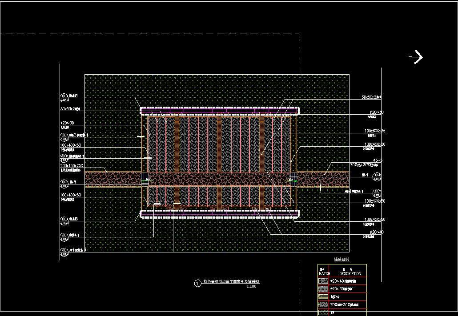Click the striped wood hatch legend swatch

(x=323, y=297)
